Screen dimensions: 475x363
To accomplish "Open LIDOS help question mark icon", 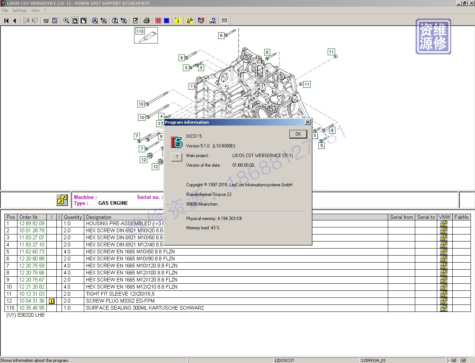I will coord(213,21).
